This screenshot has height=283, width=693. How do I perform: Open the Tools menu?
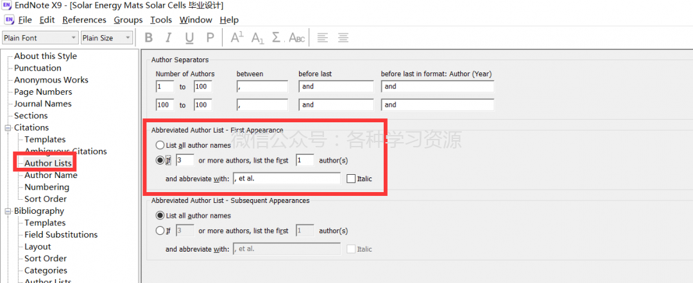(x=161, y=20)
